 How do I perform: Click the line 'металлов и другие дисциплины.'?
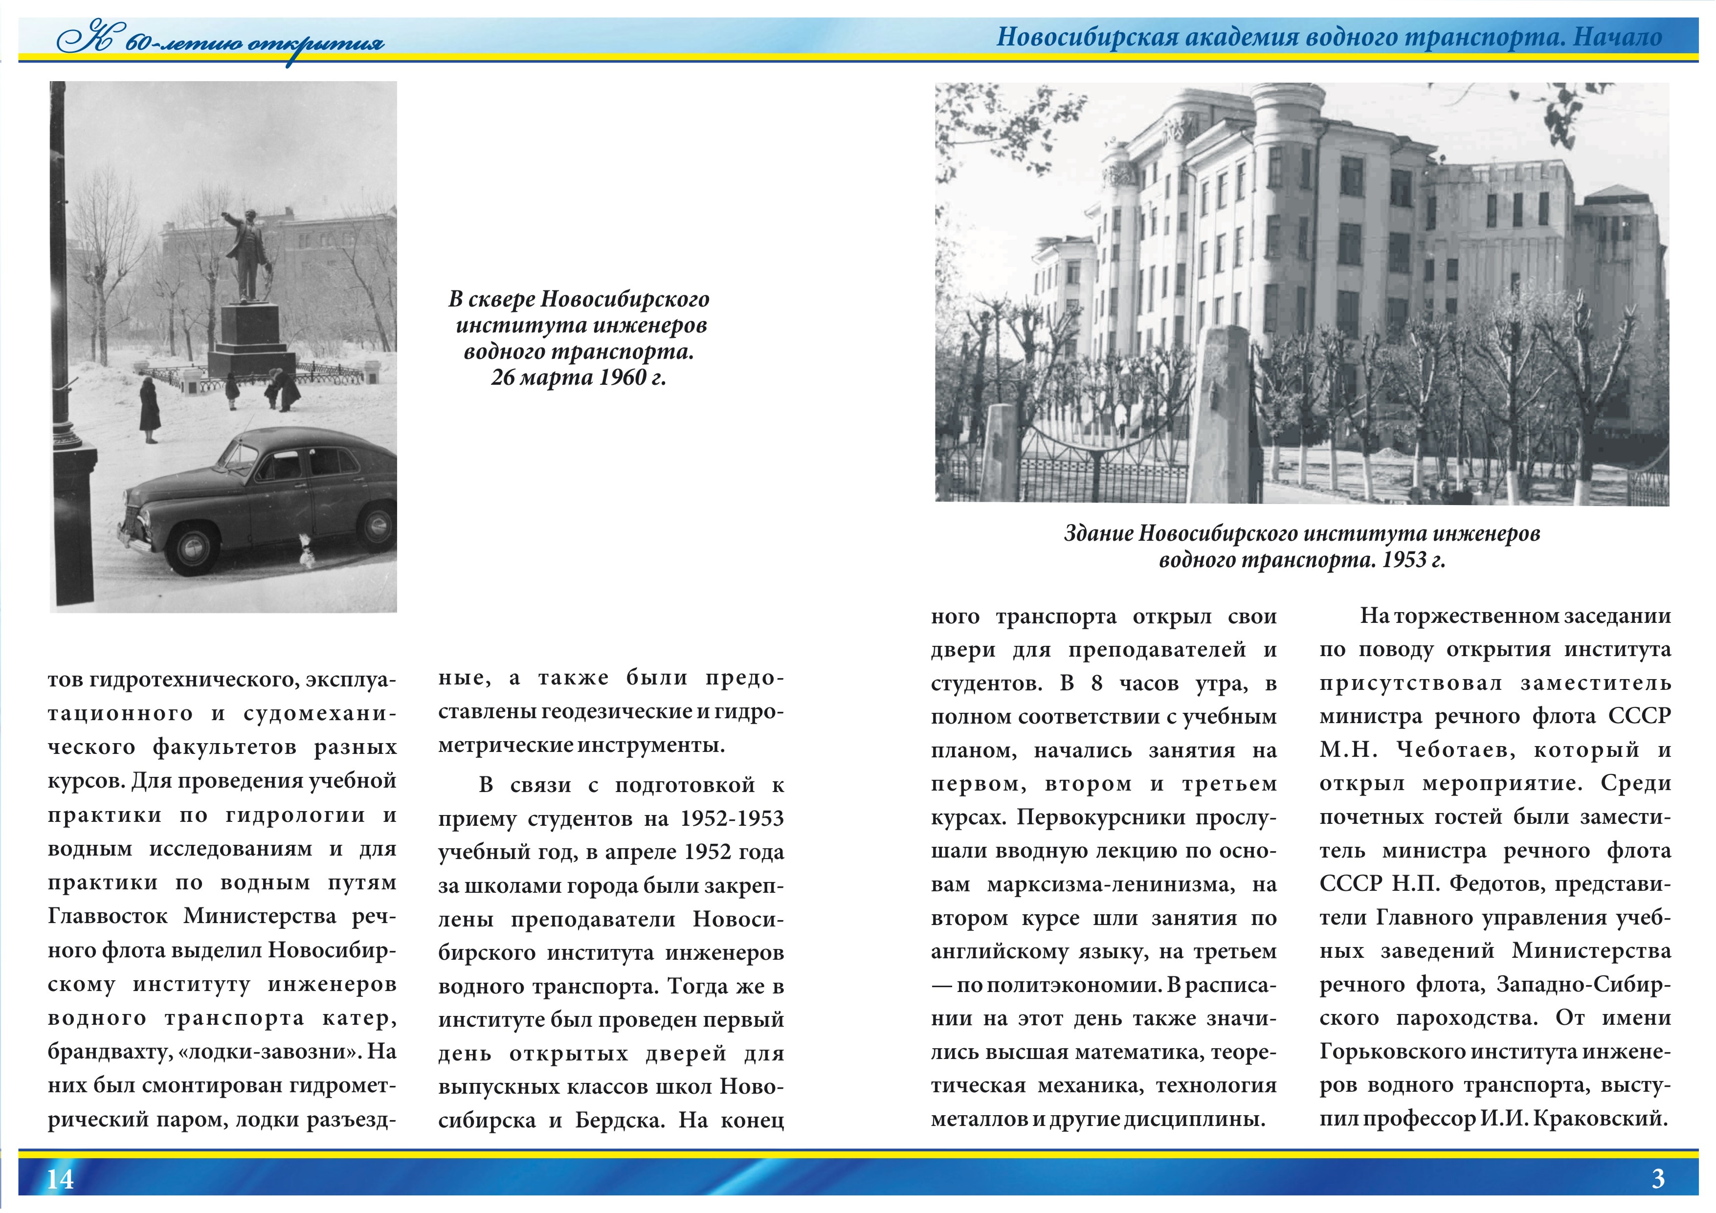tap(1098, 1120)
